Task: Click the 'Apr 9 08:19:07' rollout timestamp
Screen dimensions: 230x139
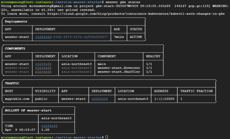Action: pyautogui.click(x=20, y=130)
